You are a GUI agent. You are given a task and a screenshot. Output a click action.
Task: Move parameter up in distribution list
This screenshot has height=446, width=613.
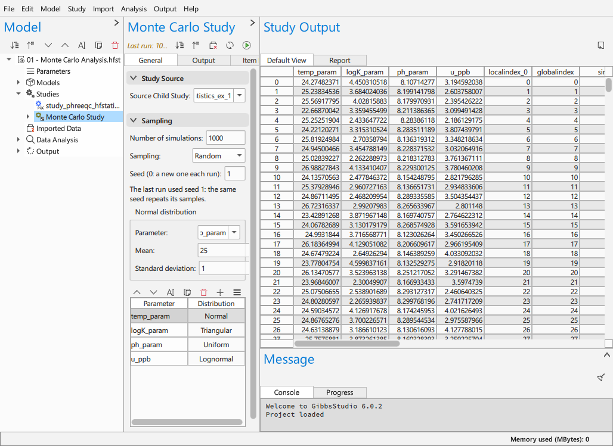point(137,292)
